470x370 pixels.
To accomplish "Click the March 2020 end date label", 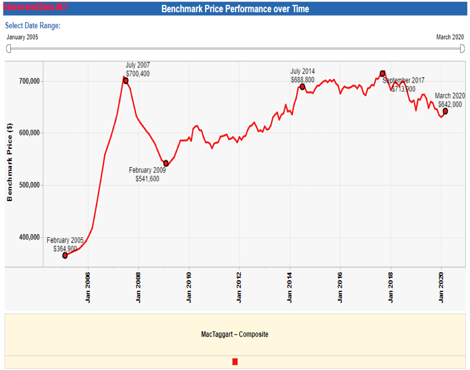I will pos(450,37).
